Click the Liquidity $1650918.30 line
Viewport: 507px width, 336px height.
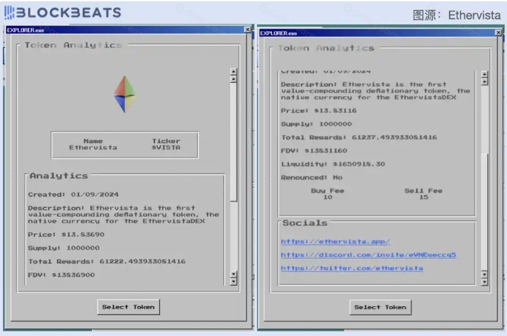[x=333, y=164]
